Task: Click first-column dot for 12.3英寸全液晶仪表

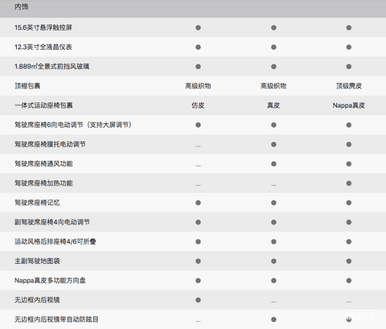Action: tap(198, 47)
